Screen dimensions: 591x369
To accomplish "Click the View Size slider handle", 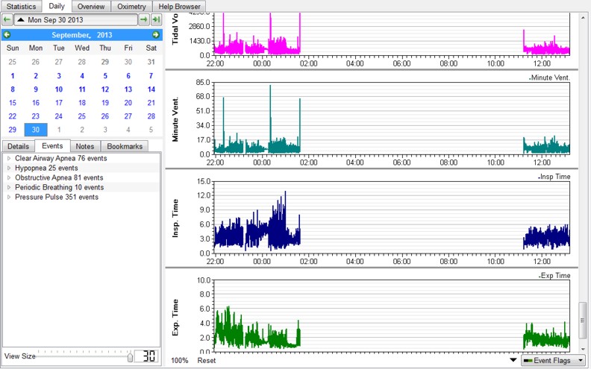I will [x=130, y=357].
